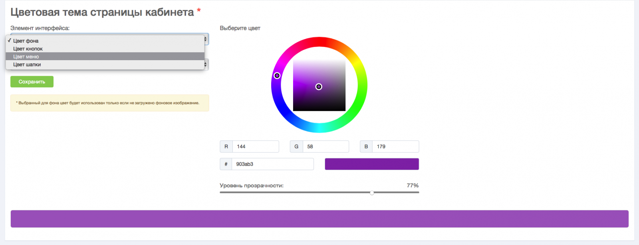Image resolution: width=639 pixels, height=245 pixels.
Task: Pick the highlighted "Цвет меню" option
Action: pos(26,57)
